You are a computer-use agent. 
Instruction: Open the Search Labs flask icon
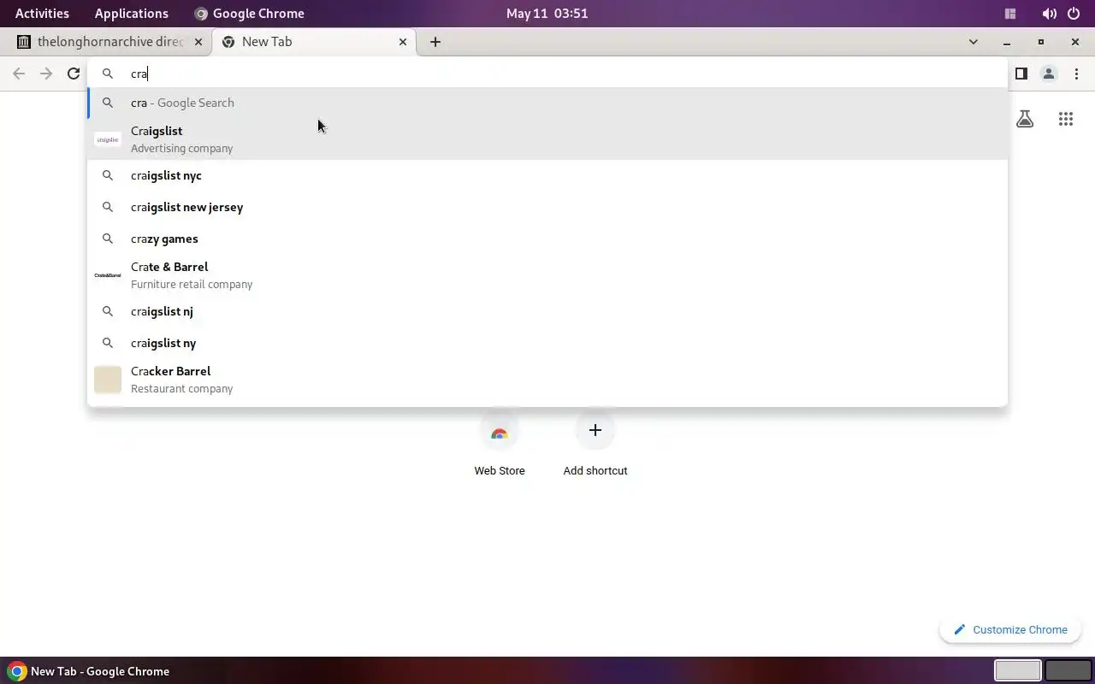point(1025,119)
